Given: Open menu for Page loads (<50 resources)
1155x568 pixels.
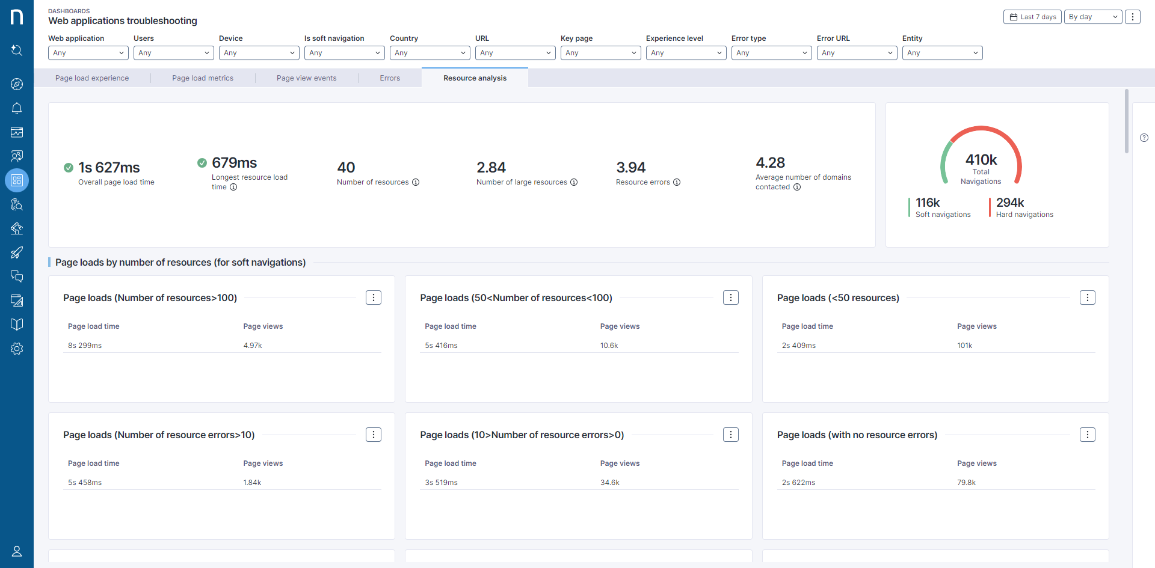Looking at the screenshot, I should (1088, 298).
